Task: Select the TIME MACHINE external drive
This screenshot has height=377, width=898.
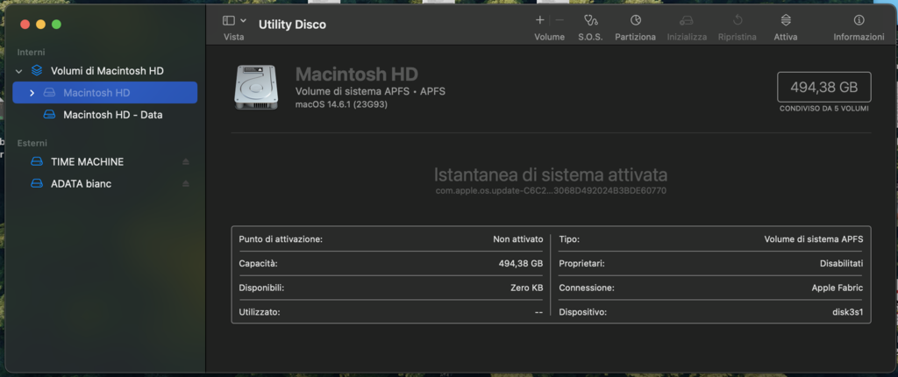Action: coord(87,162)
